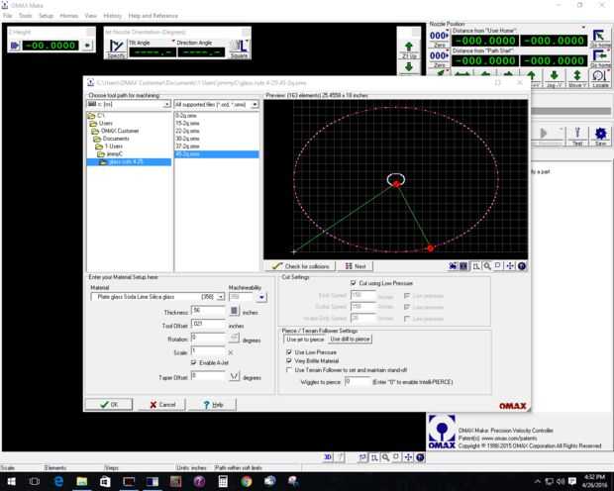Open the Material type dropdown
This screenshot has width=614, height=491.
221,296
